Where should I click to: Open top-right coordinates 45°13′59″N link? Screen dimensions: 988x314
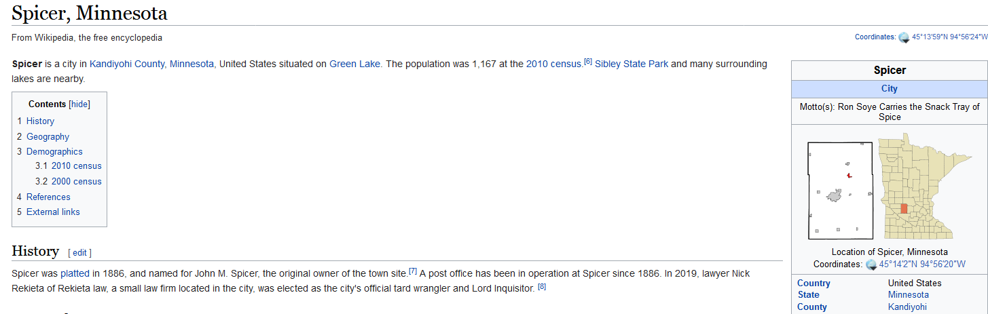click(949, 37)
